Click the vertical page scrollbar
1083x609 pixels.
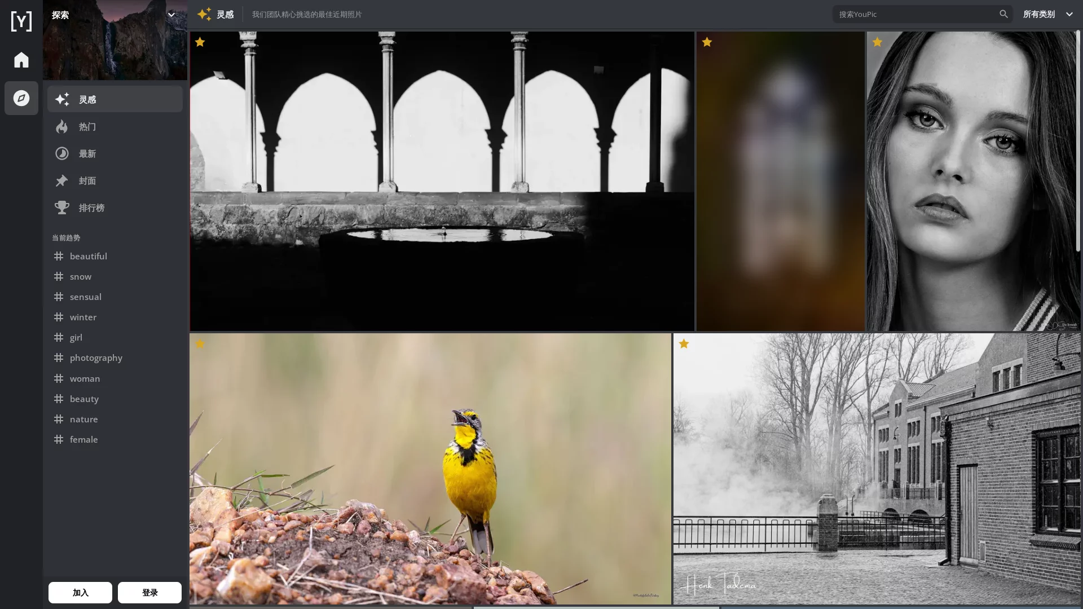1078,141
